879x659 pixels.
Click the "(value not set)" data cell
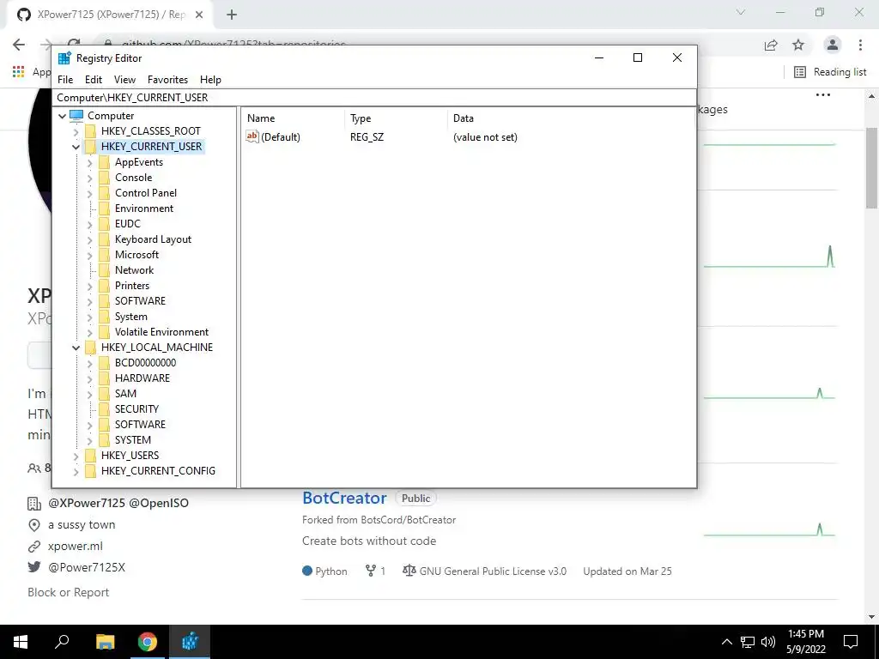(x=486, y=137)
